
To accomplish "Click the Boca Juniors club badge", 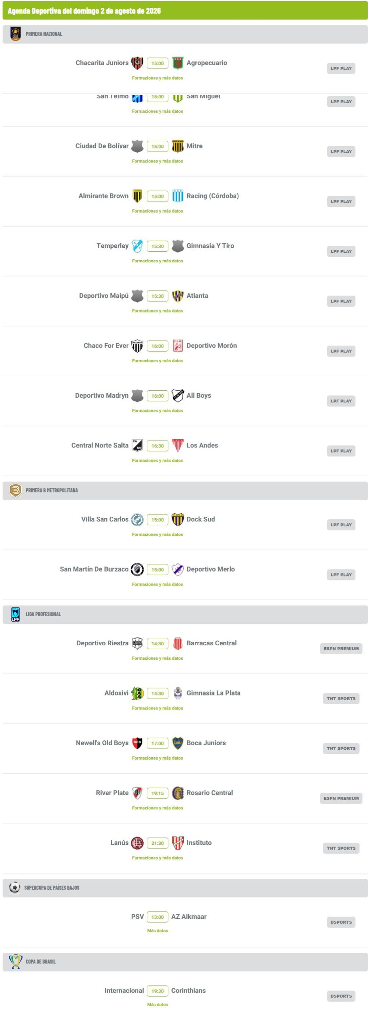I will pyautogui.click(x=178, y=743).
